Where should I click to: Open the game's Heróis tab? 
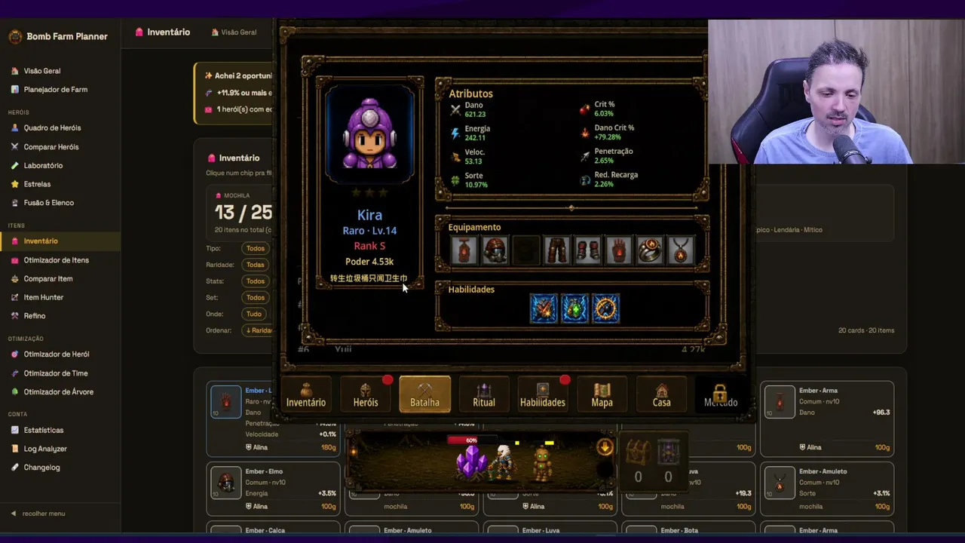click(366, 394)
